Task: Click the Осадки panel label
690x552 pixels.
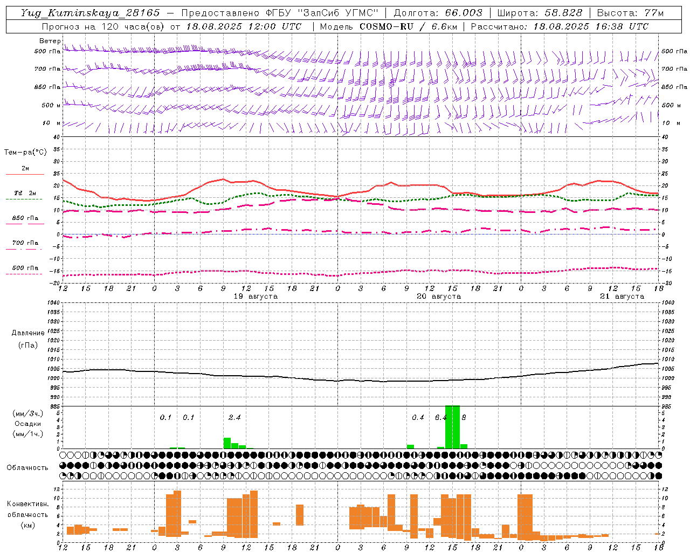Action: 28,424
